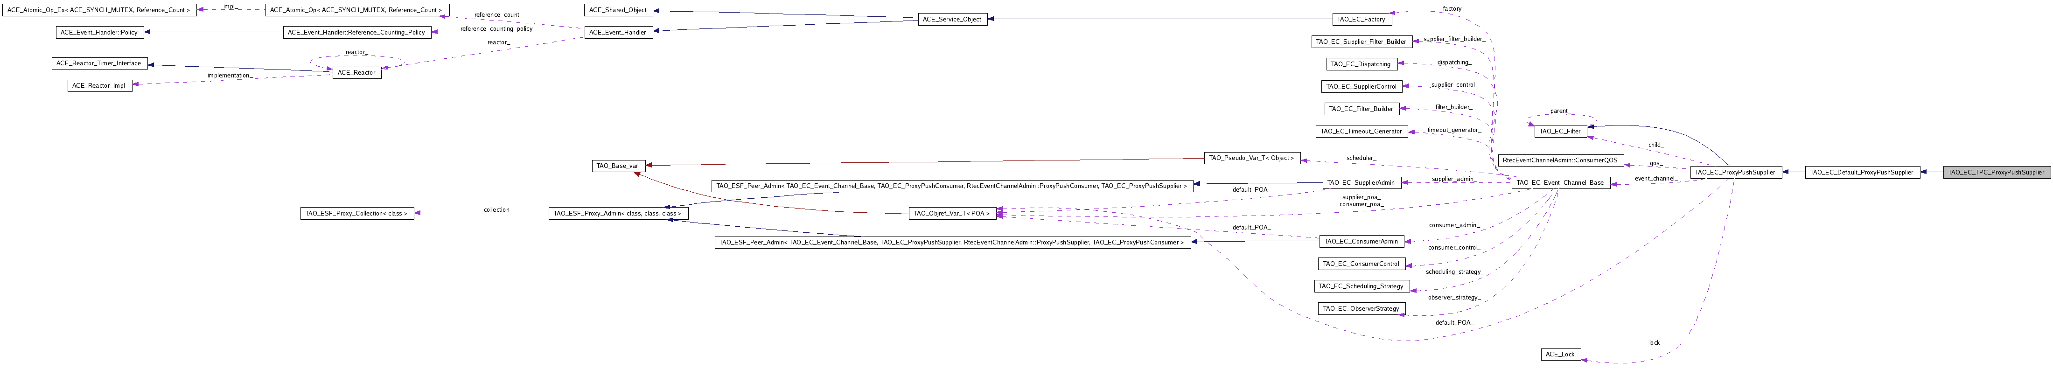The width and height of the screenshot is (2053, 369).
Task: Open the TAO_EC_SupplierAdmin node
Action: (1360, 182)
